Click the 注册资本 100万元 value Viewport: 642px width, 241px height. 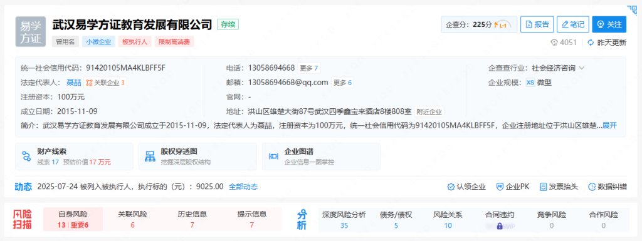click(x=71, y=97)
